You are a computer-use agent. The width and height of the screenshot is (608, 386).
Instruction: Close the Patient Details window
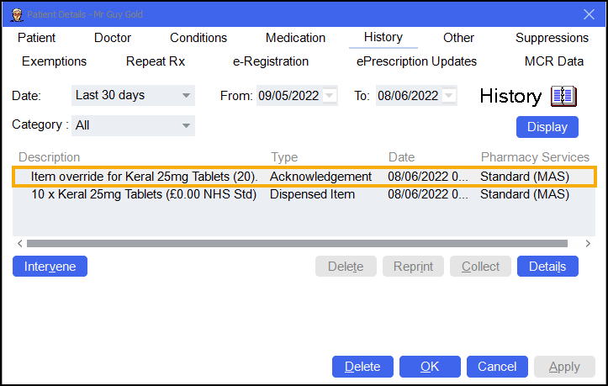589,13
